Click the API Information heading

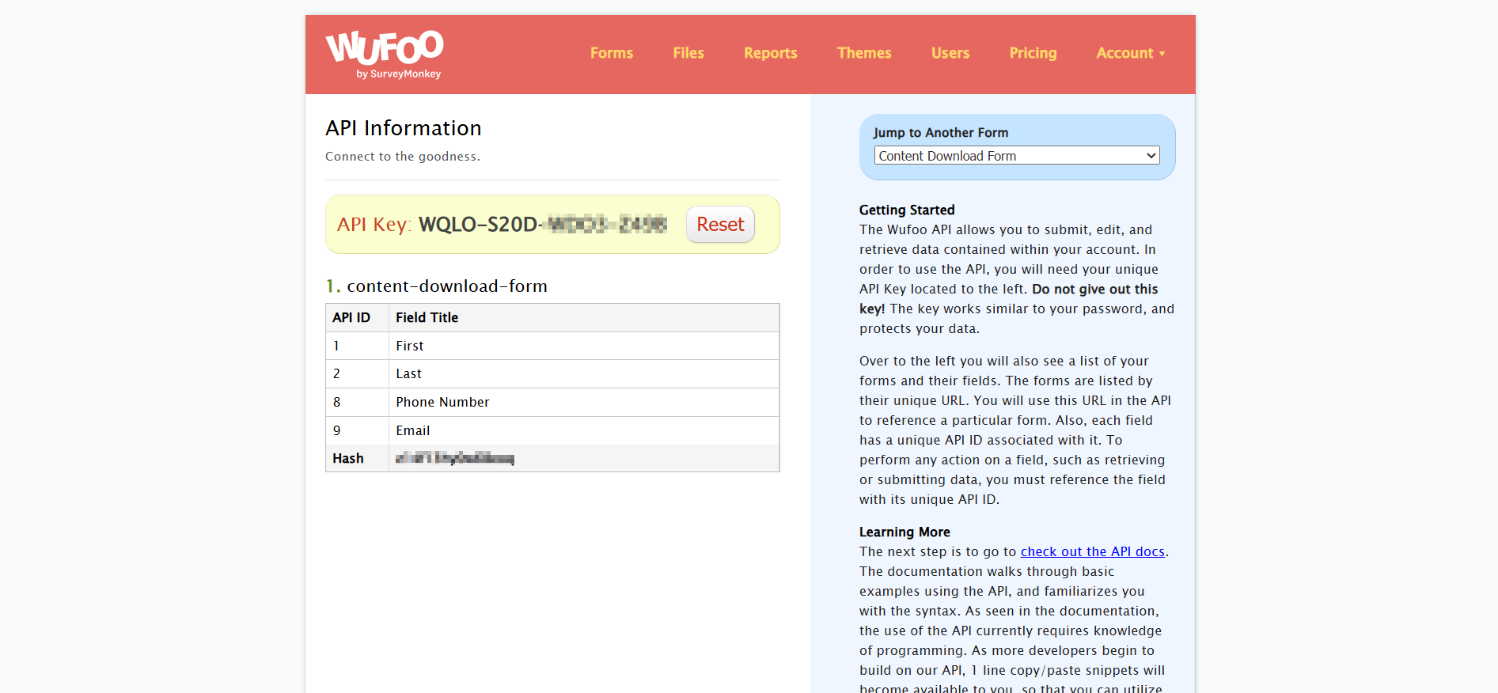[404, 128]
